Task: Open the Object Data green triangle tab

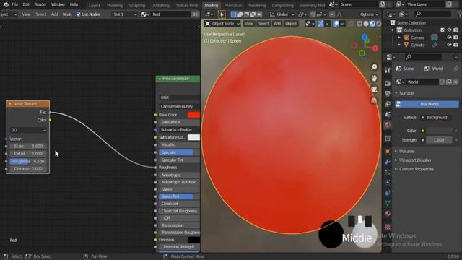Action: point(388,203)
